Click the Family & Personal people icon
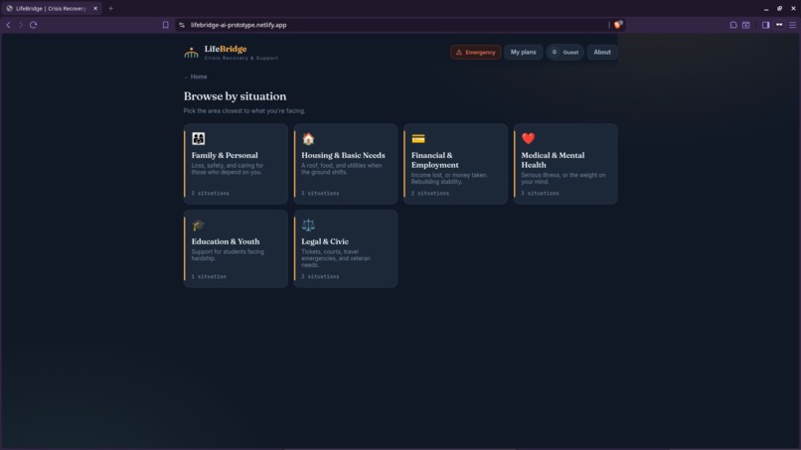The image size is (801, 450). point(198,138)
